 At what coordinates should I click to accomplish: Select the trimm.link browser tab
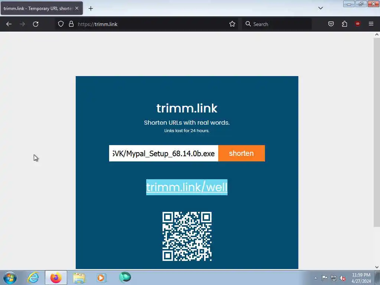[x=42, y=9]
